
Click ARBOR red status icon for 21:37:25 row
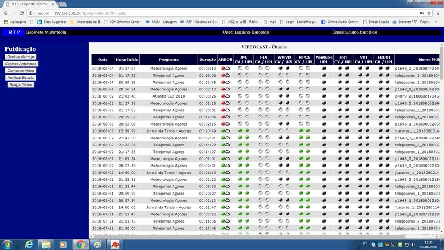tap(223, 68)
